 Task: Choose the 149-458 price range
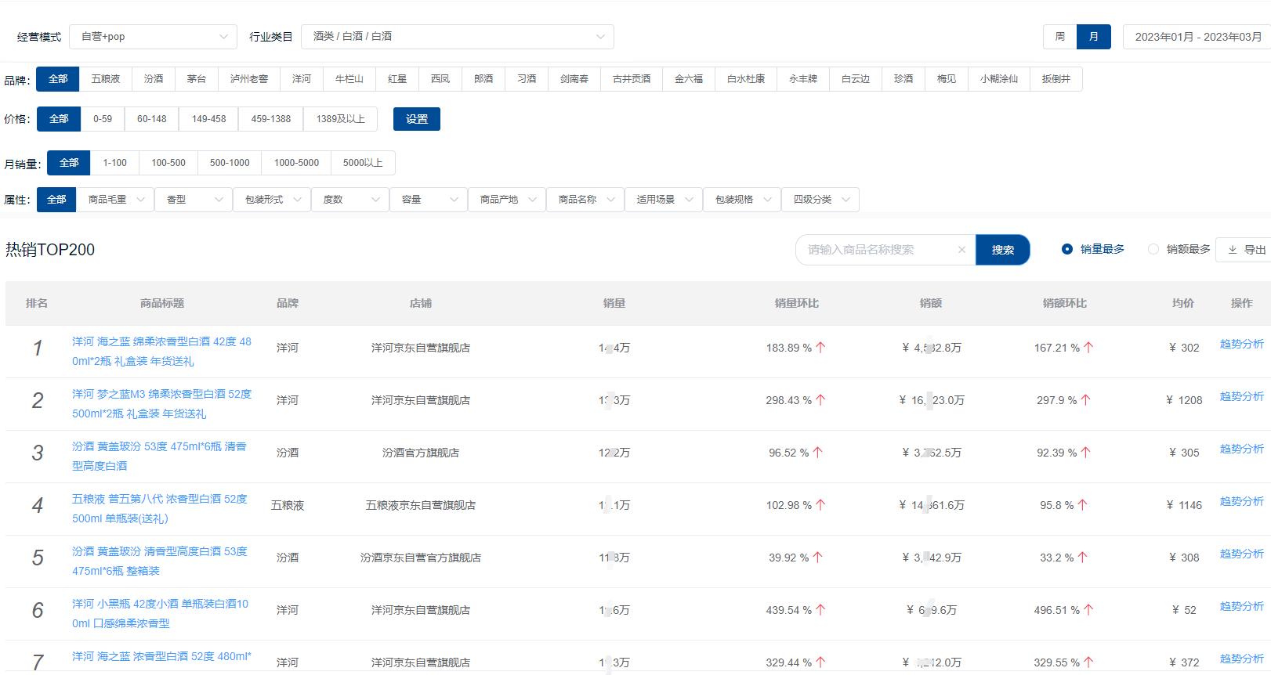(208, 119)
